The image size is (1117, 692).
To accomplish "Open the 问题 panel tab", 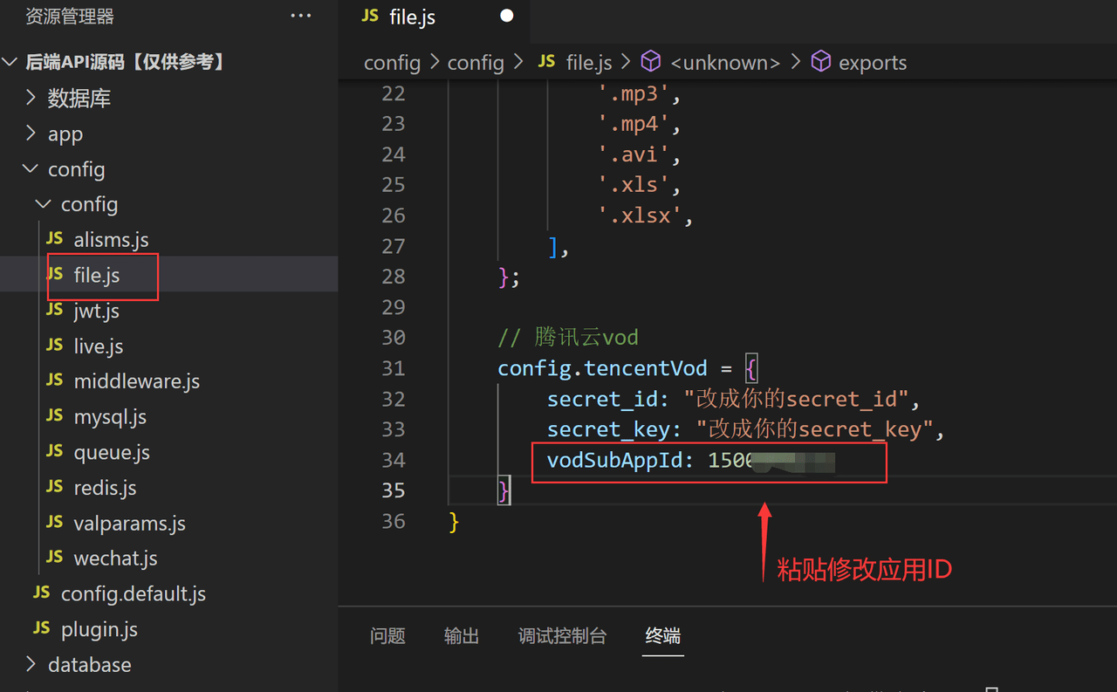I will tap(387, 636).
